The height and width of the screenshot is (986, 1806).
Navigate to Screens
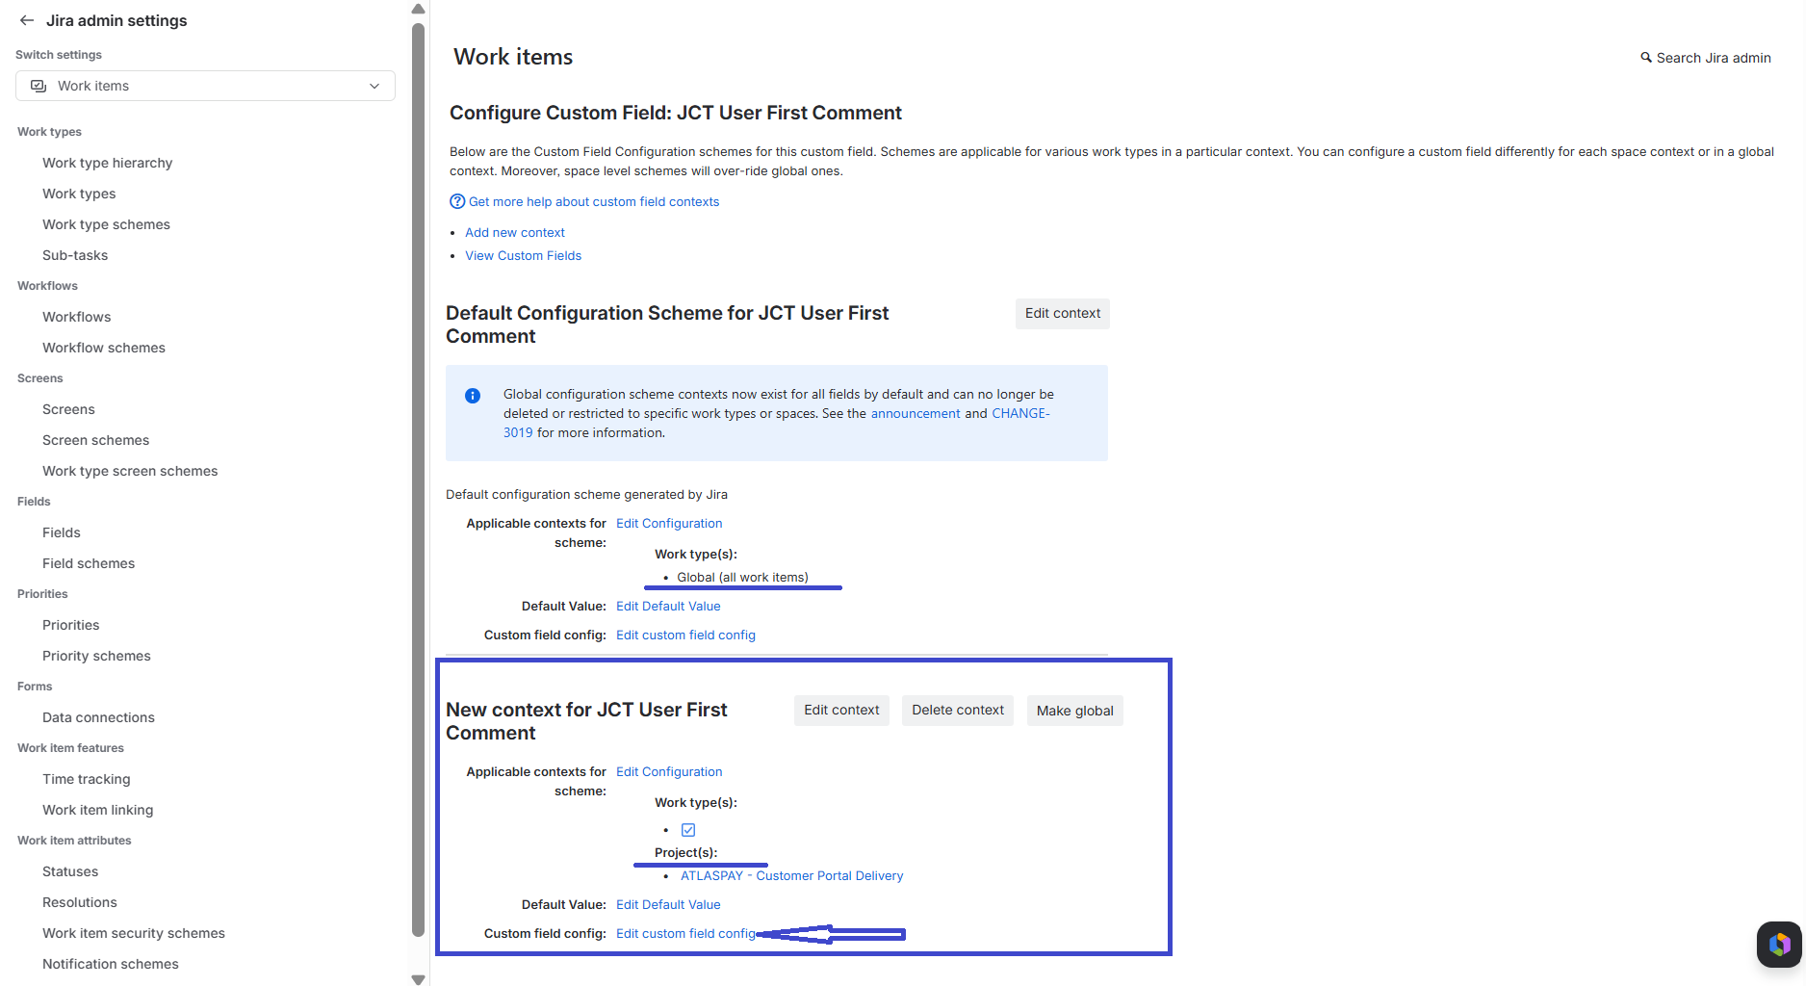[x=68, y=409]
